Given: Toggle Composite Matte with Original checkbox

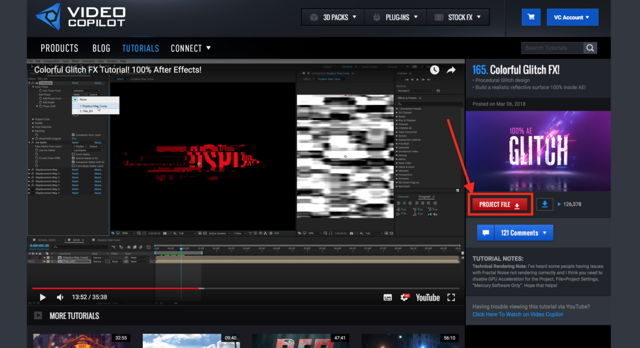Looking at the screenshot, I should (x=73, y=162).
